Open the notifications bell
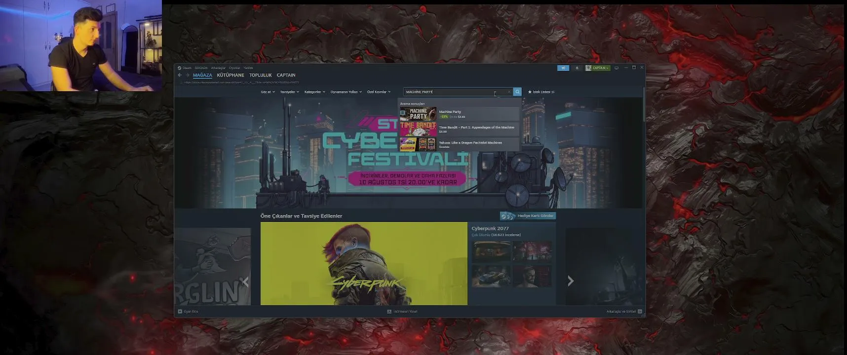The width and height of the screenshot is (847, 355). click(577, 68)
